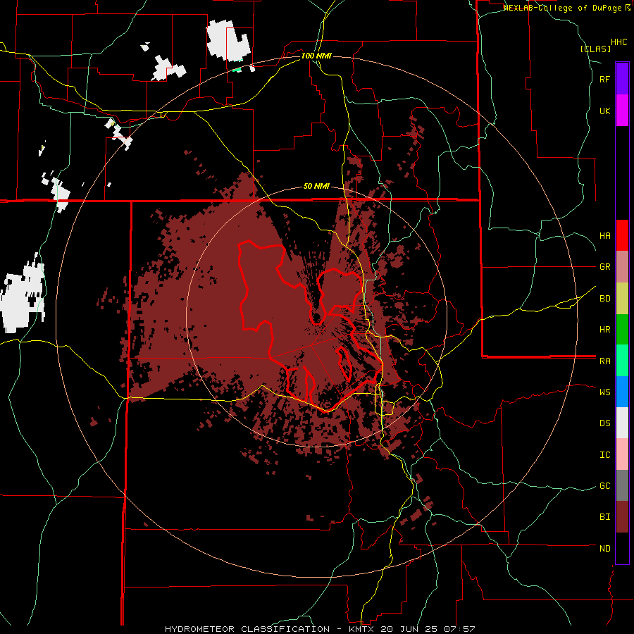Click the 'ND' legend label text
This screenshot has height=634, width=634.
(x=604, y=549)
